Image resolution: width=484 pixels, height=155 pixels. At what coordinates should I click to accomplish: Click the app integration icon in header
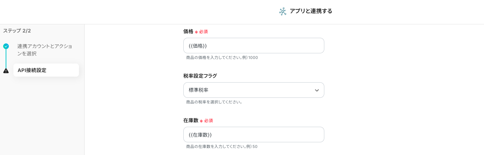pyautogui.click(x=283, y=11)
